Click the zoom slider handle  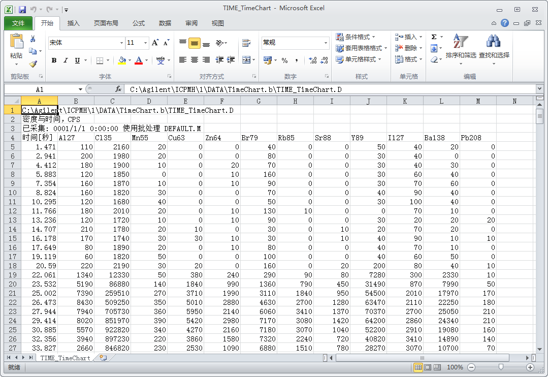501,367
